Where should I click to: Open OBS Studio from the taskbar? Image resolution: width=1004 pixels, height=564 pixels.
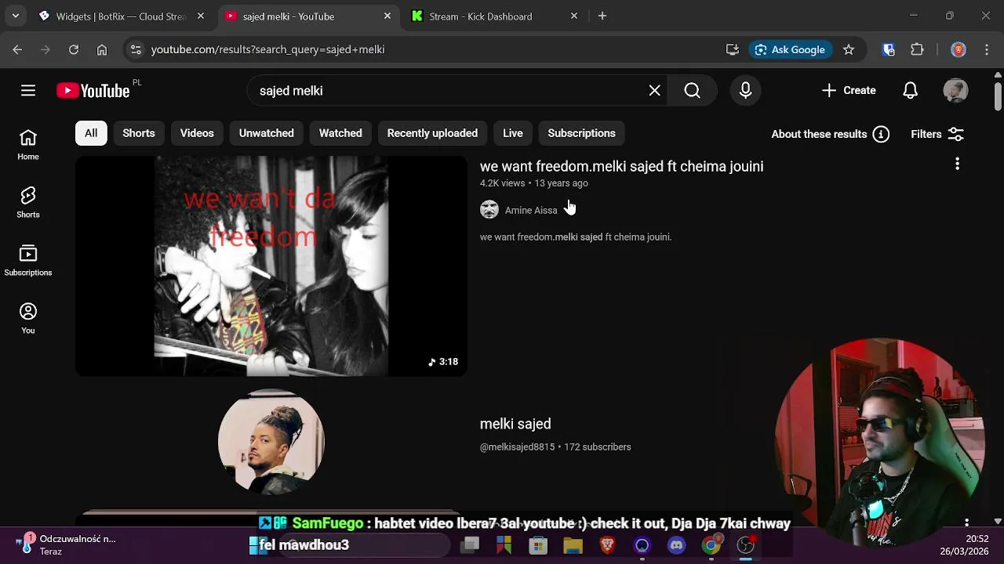tap(745, 545)
